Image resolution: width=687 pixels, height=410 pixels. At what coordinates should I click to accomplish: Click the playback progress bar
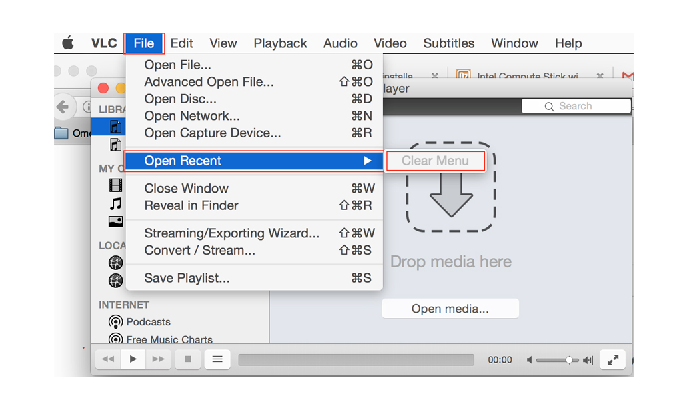click(356, 360)
